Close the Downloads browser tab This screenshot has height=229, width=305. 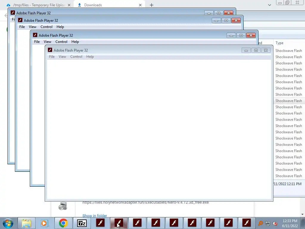click(x=140, y=5)
